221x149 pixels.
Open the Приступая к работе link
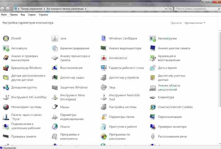click(123, 127)
